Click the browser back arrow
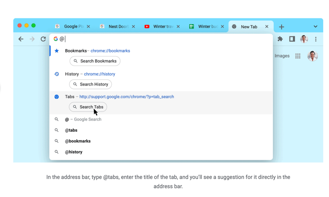The width and height of the screenshot is (329, 197). (x=21, y=39)
